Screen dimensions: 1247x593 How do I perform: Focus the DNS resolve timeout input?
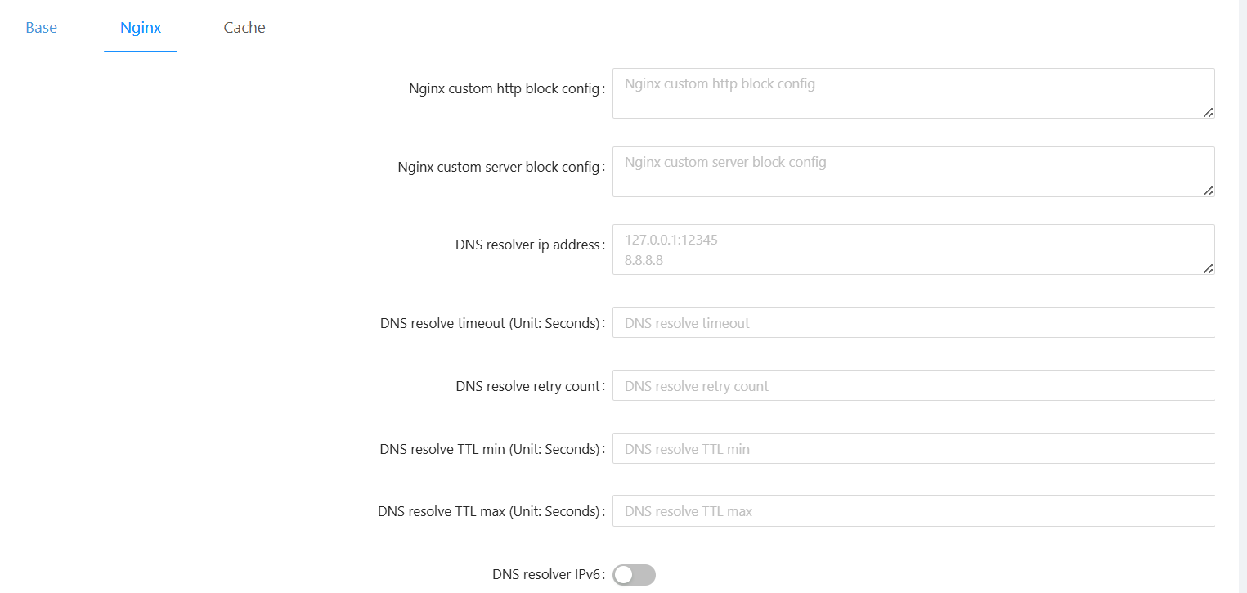tap(913, 323)
